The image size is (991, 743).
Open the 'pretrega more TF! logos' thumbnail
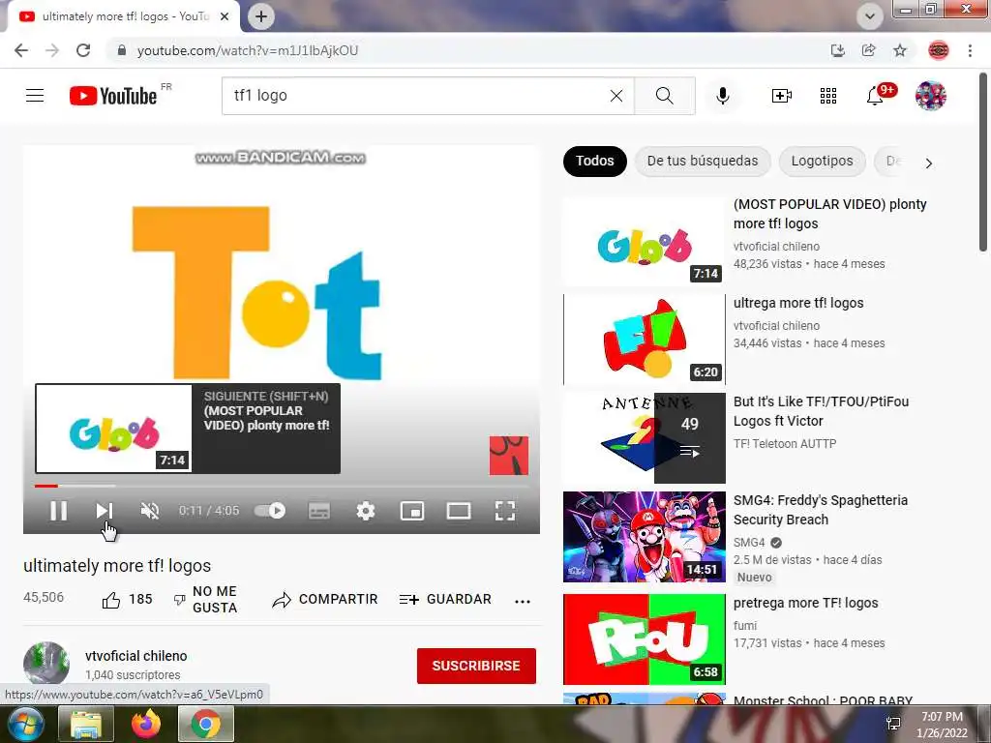coord(644,639)
